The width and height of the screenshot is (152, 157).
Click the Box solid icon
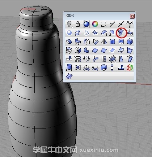click(130, 41)
